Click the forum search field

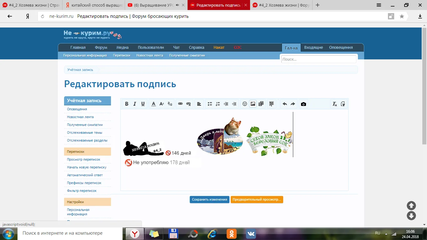click(319, 59)
